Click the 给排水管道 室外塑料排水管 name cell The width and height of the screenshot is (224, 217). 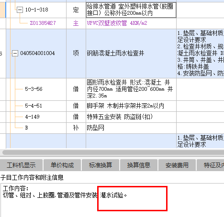tap(131, 10)
